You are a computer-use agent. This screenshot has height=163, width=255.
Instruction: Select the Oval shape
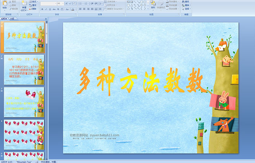(145, 2)
